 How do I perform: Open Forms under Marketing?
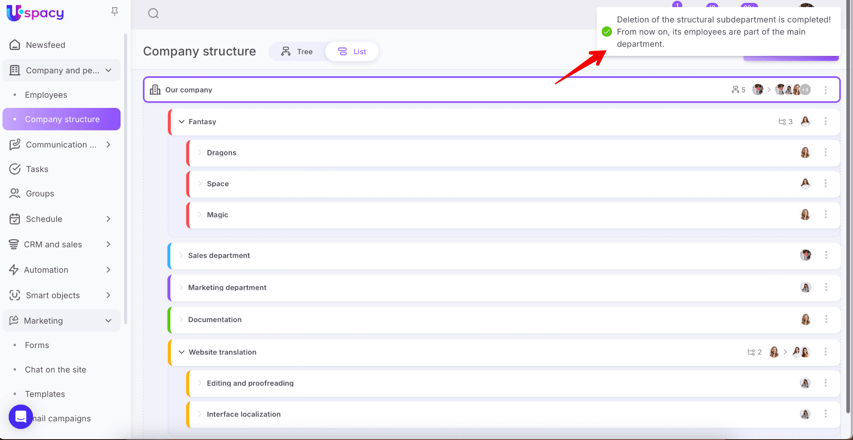click(x=37, y=345)
